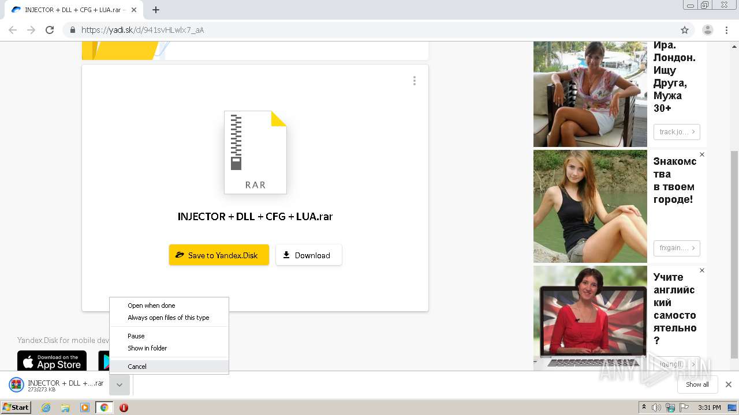Click the browser forward arrow
The height and width of the screenshot is (415, 739).
(31, 30)
